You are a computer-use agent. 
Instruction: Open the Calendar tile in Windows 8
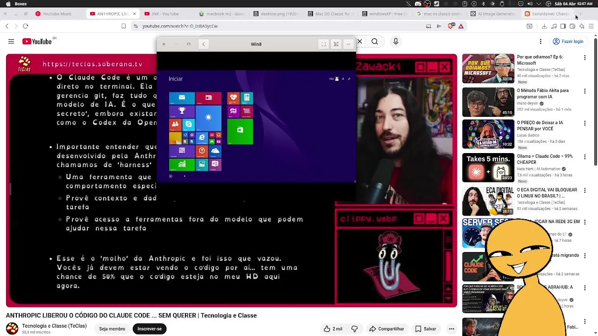click(x=182, y=151)
